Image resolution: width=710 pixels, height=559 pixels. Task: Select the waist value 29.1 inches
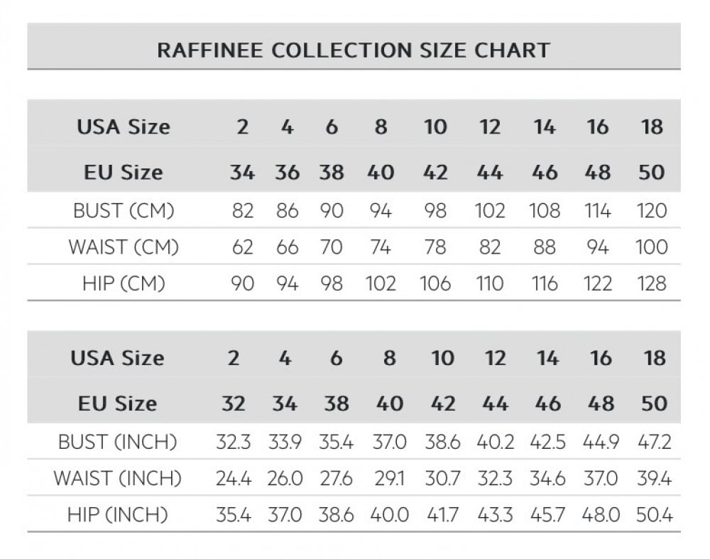click(390, 478)
